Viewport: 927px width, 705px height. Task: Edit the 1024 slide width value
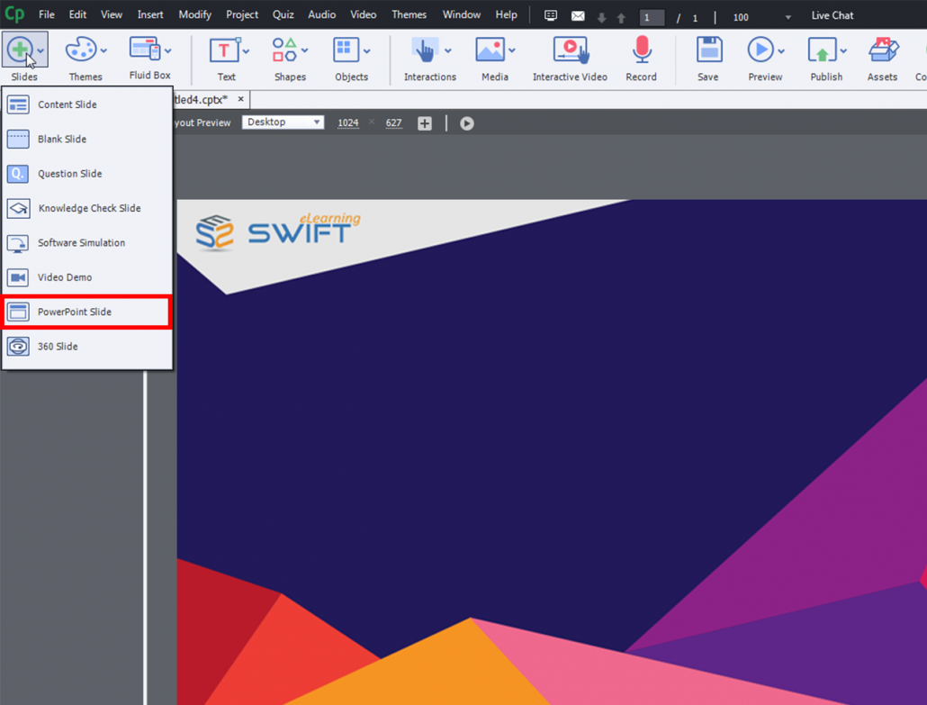point(348,122)
